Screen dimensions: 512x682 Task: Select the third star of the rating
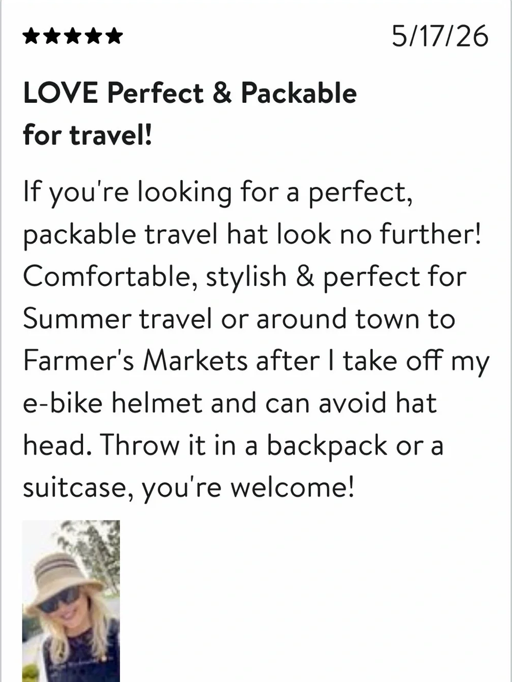tap(73, 36)
